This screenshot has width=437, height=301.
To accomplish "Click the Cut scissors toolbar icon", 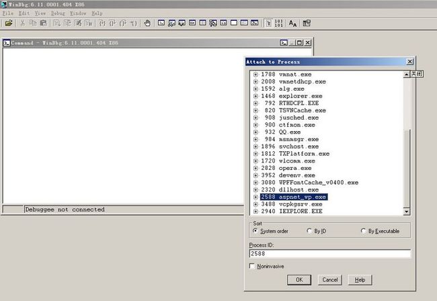I will pos(23,23).
